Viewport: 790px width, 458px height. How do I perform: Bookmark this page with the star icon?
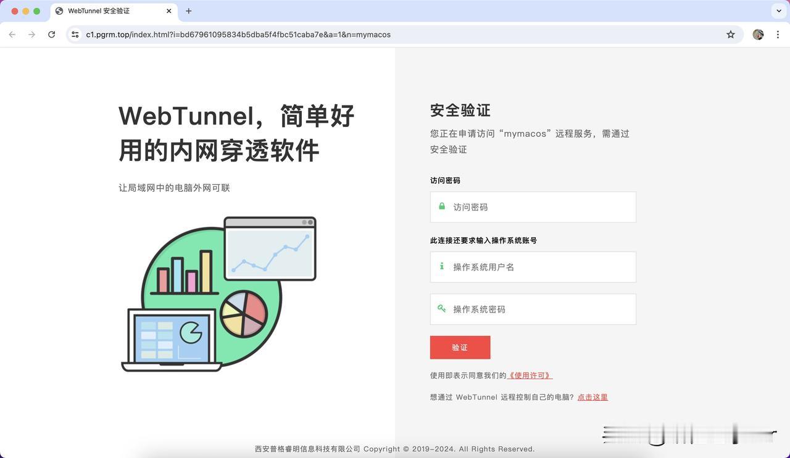[731, 35]
